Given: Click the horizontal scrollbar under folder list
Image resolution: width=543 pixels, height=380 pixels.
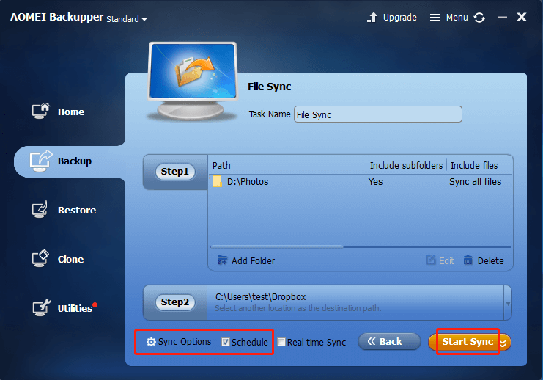Looking at the screenshot, I should (276, 247).
